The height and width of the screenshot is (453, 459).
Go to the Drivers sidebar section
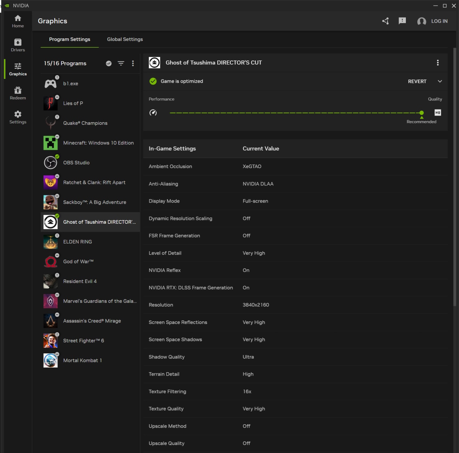(18, 45)
